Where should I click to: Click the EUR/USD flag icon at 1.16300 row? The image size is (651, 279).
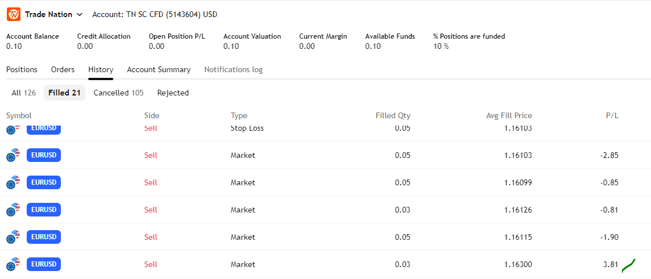click(x=13, y=264)
